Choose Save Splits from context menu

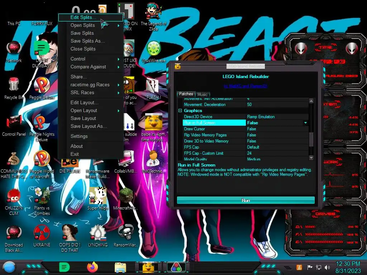91,33
